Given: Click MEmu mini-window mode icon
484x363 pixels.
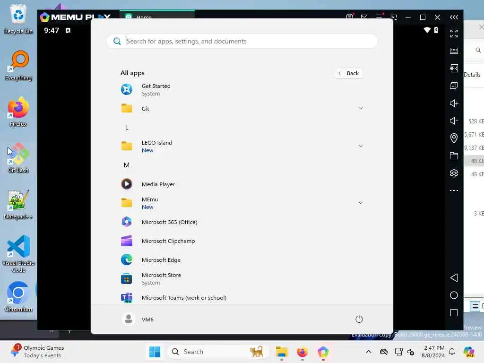Looking at the screenshot, I should 394,17.
